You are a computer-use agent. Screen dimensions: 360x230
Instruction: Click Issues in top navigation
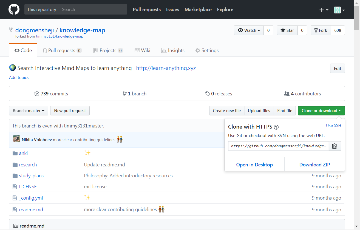172,10
